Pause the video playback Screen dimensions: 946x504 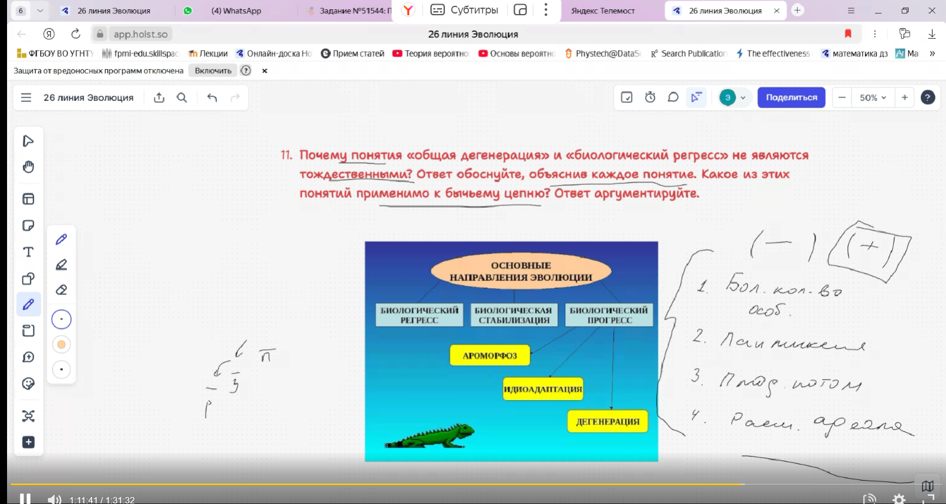click(25, 499)
